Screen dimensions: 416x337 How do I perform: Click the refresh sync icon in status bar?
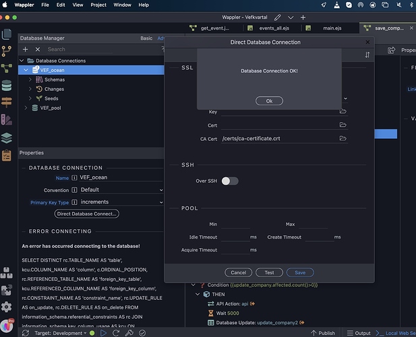pos(26,333)
